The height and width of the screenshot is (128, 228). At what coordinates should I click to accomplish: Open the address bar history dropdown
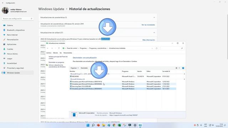point(152,48)
